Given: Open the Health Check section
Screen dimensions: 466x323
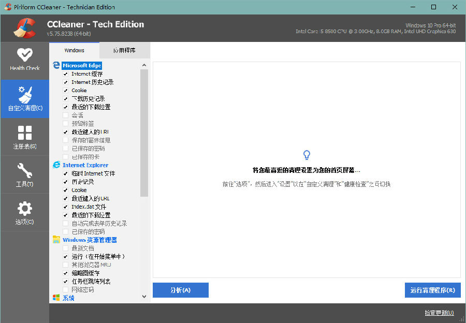Looking at the screenshot, I should [x=25, y=60].
